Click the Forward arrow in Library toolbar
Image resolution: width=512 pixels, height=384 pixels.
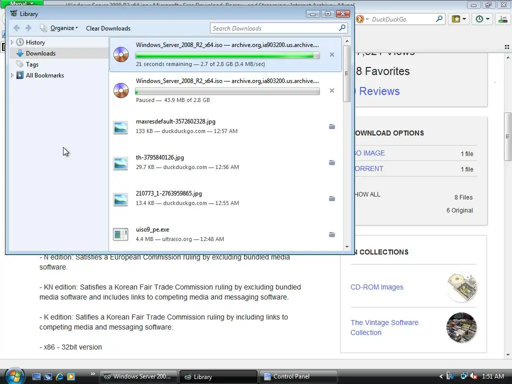click(x=28, y=28)
